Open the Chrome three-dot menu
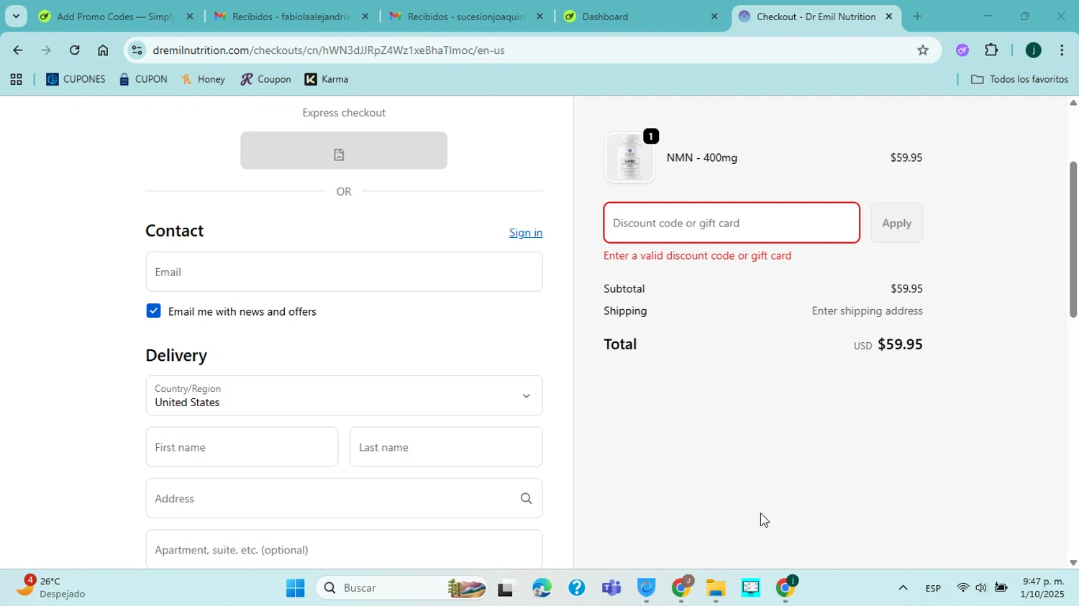This screenshot has height=606, width=1079. 1062,50
